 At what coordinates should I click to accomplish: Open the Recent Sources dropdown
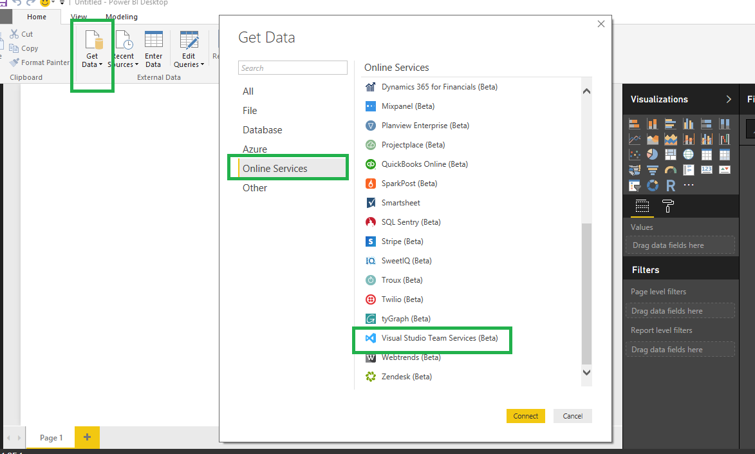pyautogui.click(x=124, y=48)
